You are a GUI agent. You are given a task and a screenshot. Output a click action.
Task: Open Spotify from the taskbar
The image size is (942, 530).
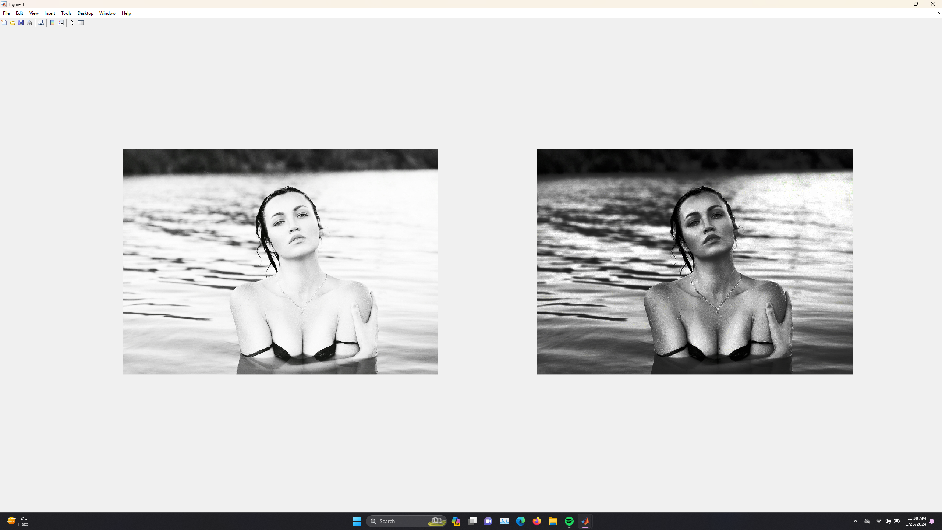coord(569,521)
